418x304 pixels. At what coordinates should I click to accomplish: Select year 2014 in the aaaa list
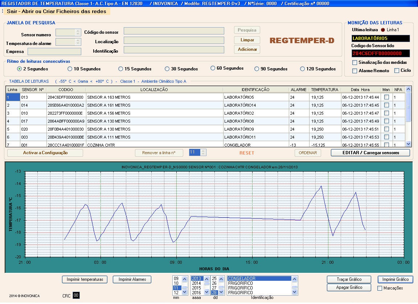(196, 283)
